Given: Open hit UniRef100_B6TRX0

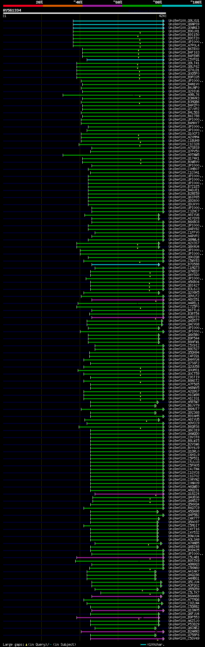Looking at the screenshot, I should coord(184,49).
